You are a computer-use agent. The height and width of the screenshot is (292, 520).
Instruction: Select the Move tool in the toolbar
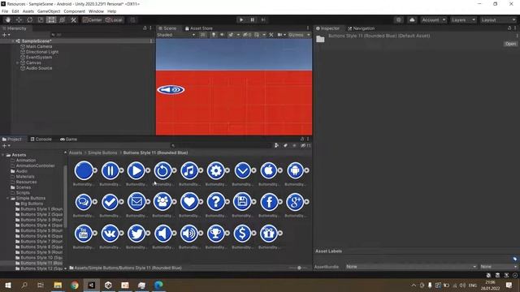19,19
